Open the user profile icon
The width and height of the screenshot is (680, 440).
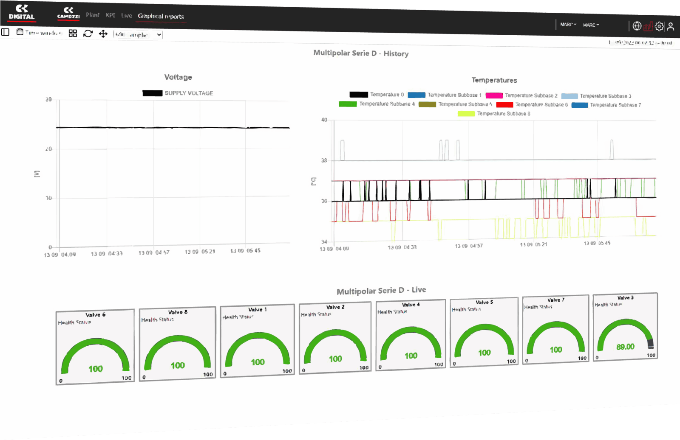671,27
